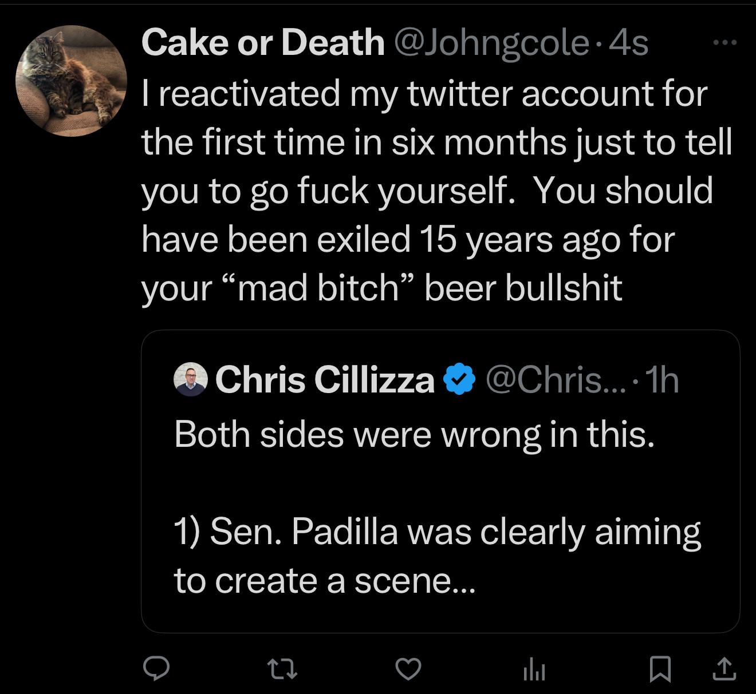Like the tweet with the heart icon
The image size is (756, 694).
pos(408,669)
